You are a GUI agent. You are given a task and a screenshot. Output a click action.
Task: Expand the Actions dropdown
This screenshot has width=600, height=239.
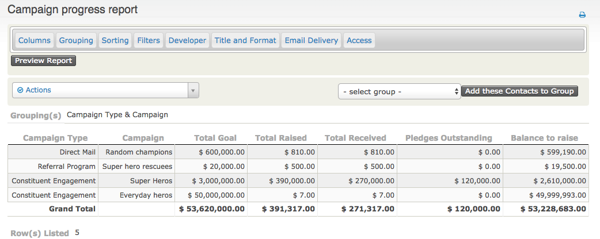pyautogui.click(x=101, y=90)
